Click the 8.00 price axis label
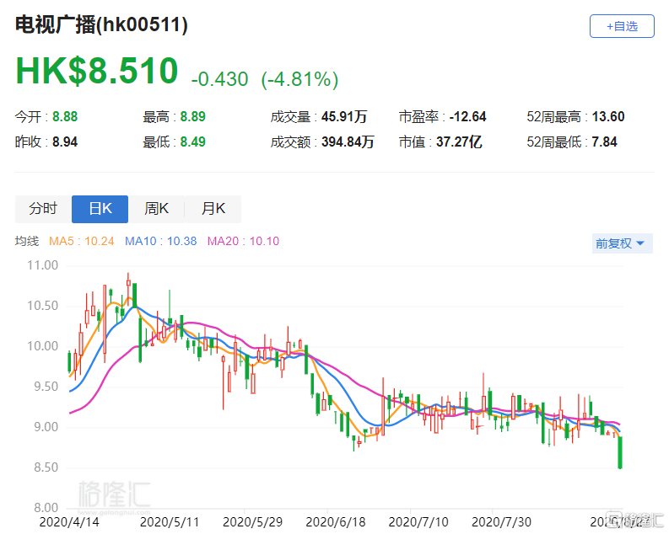Screen dimensions: 669x534 46,508
